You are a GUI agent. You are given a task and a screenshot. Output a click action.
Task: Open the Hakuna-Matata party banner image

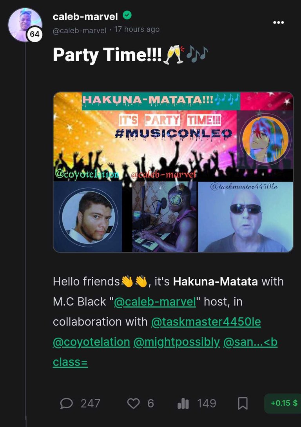pos(173,172)
